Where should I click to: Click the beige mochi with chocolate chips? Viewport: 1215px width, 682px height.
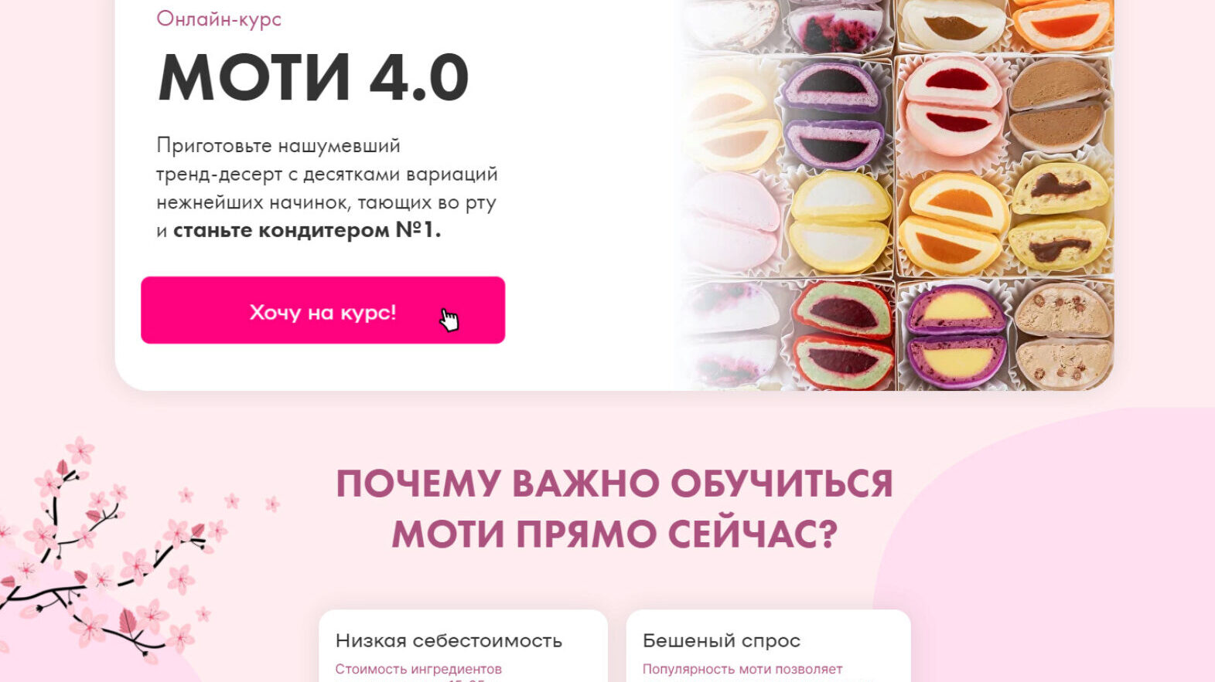[x=1063, y=334]
